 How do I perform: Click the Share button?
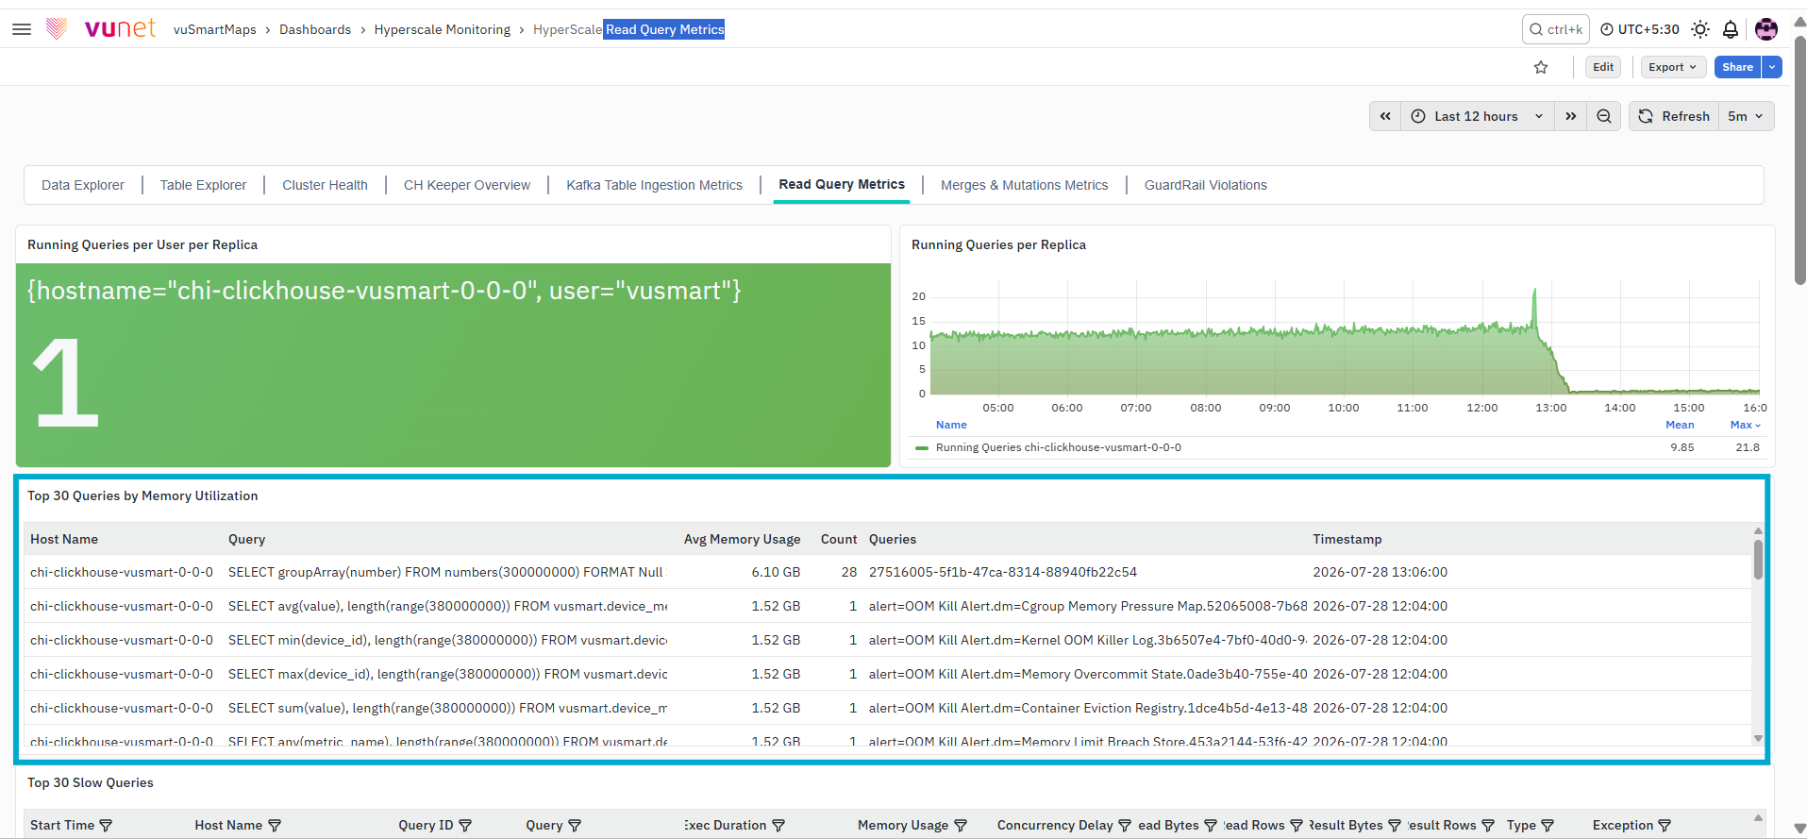click(x=1737, y=67)
